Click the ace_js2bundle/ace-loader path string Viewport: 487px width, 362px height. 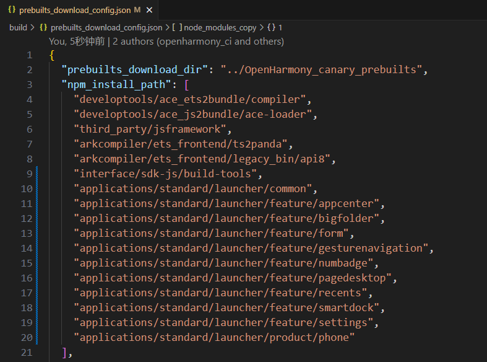[192, 115]
